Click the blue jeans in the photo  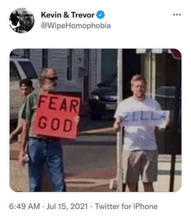46,165
